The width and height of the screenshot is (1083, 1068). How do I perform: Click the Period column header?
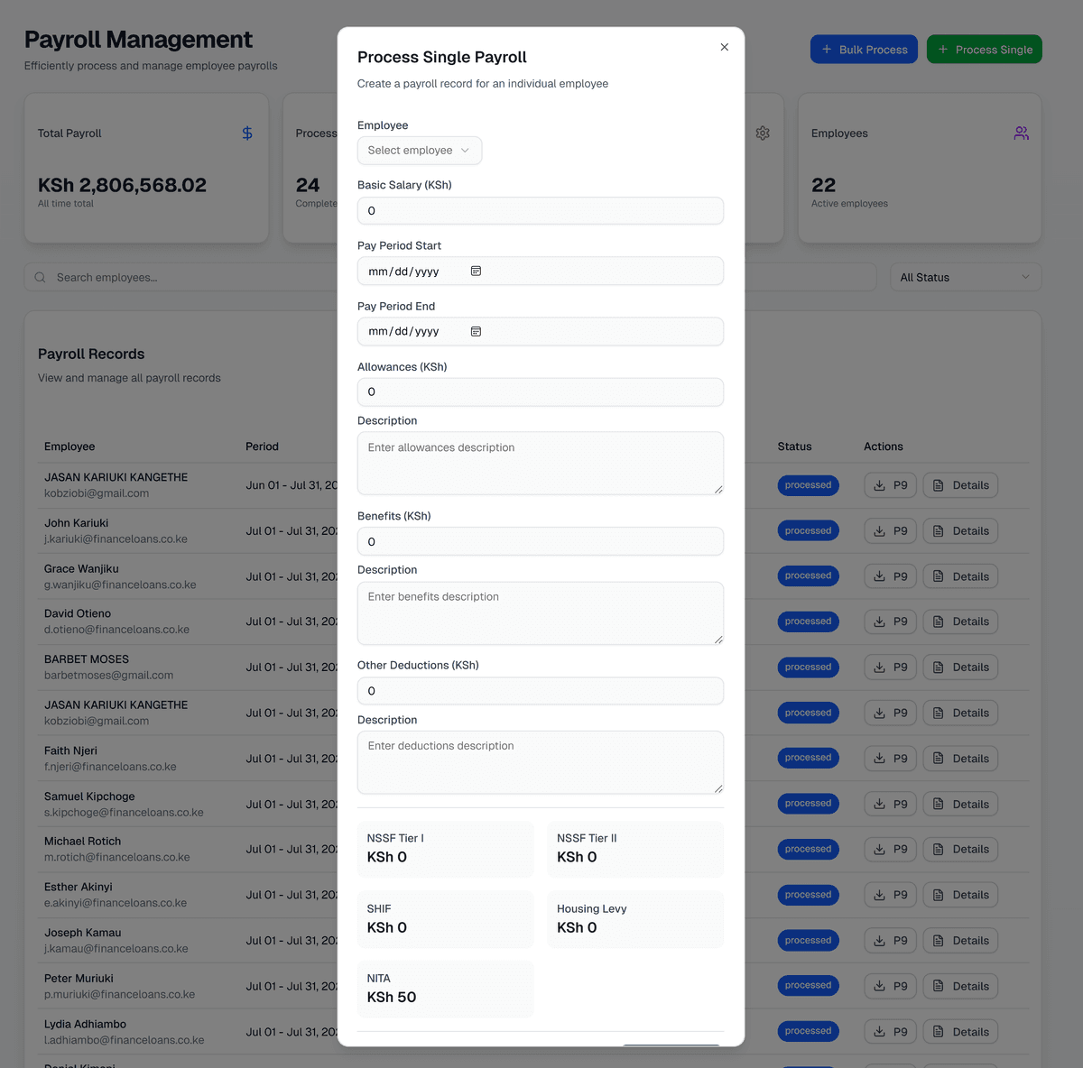pyautogui.click(x=262, y=447)
